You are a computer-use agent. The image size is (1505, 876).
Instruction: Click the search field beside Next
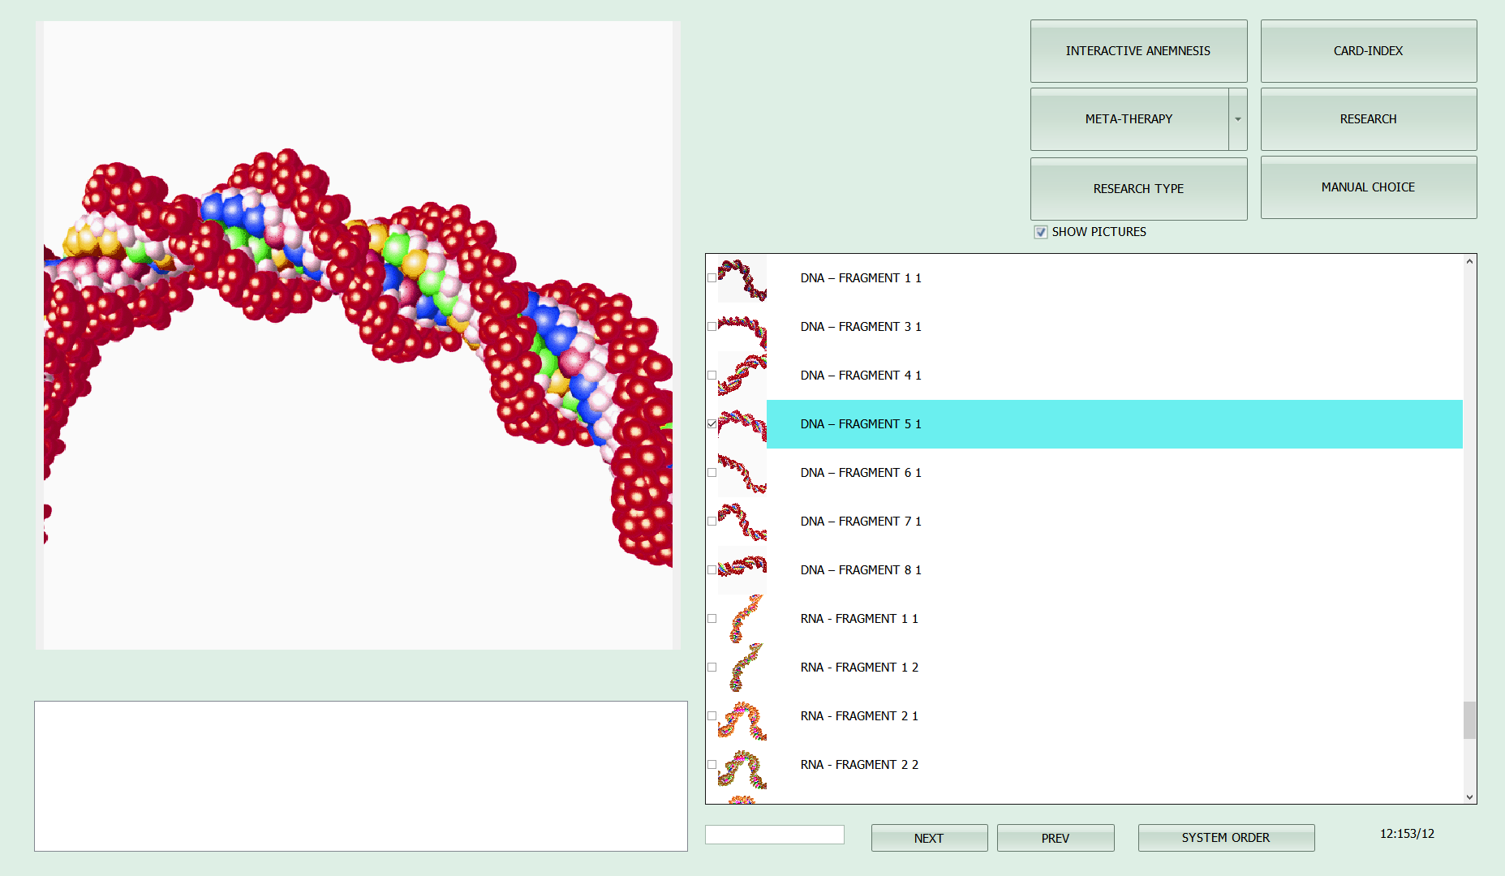775,835
